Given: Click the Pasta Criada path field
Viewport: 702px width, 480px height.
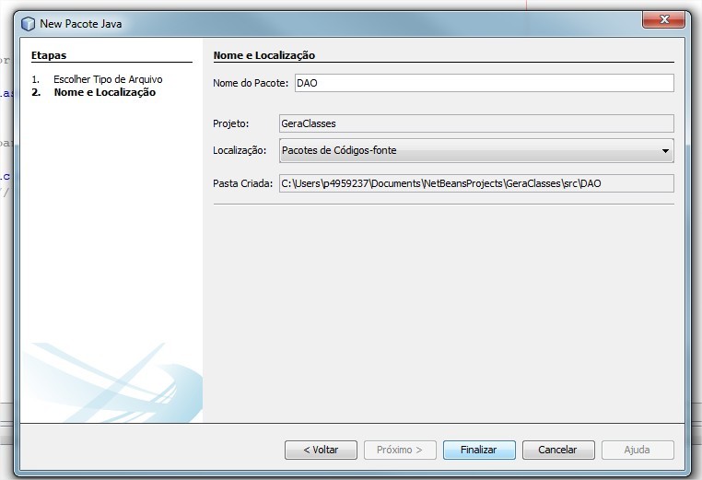Looking at the screenshot, I should [x=476, y=183].
